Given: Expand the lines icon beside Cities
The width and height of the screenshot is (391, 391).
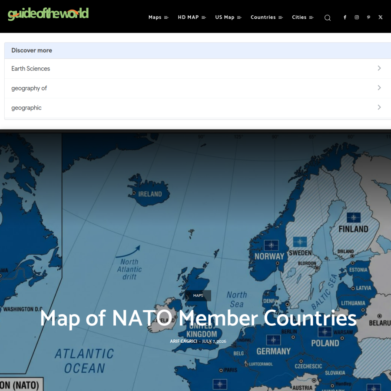Looking at the screenshot, I should pos(311,17).
